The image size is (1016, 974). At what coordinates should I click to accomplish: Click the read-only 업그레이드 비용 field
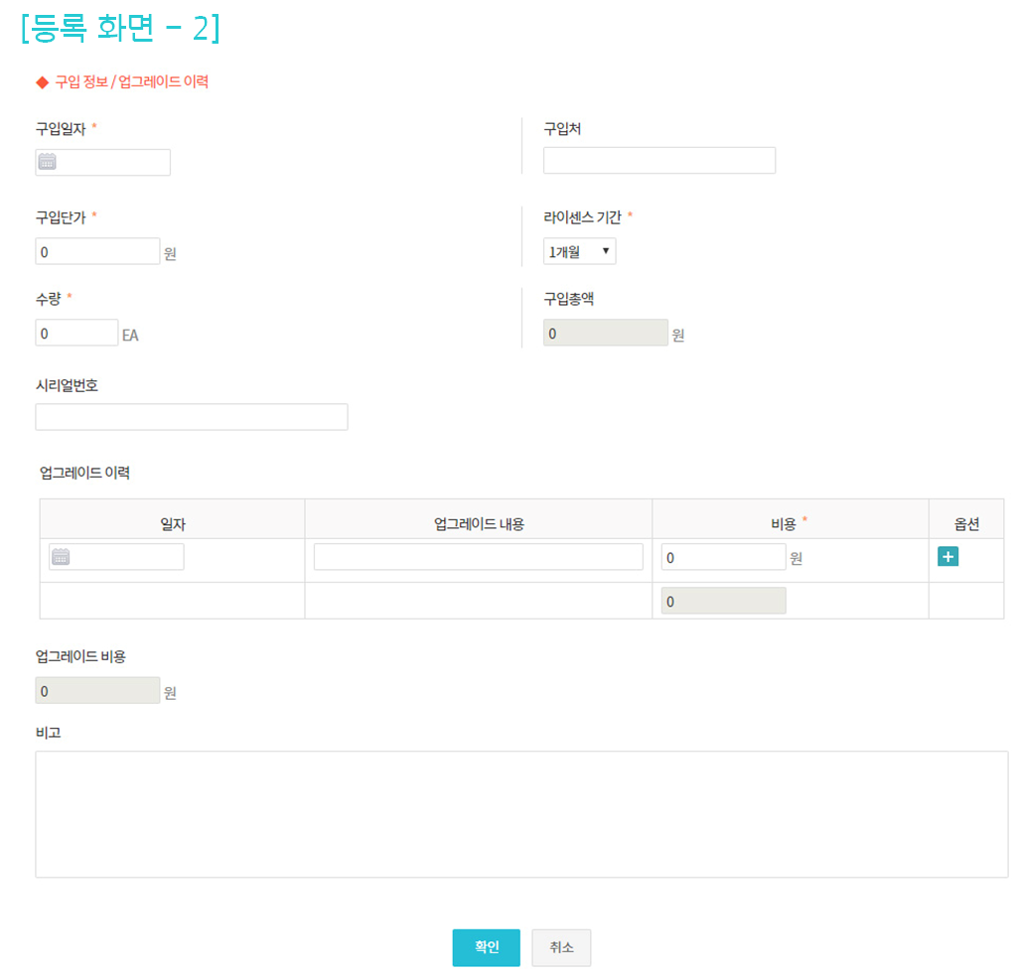pos(97,690)
